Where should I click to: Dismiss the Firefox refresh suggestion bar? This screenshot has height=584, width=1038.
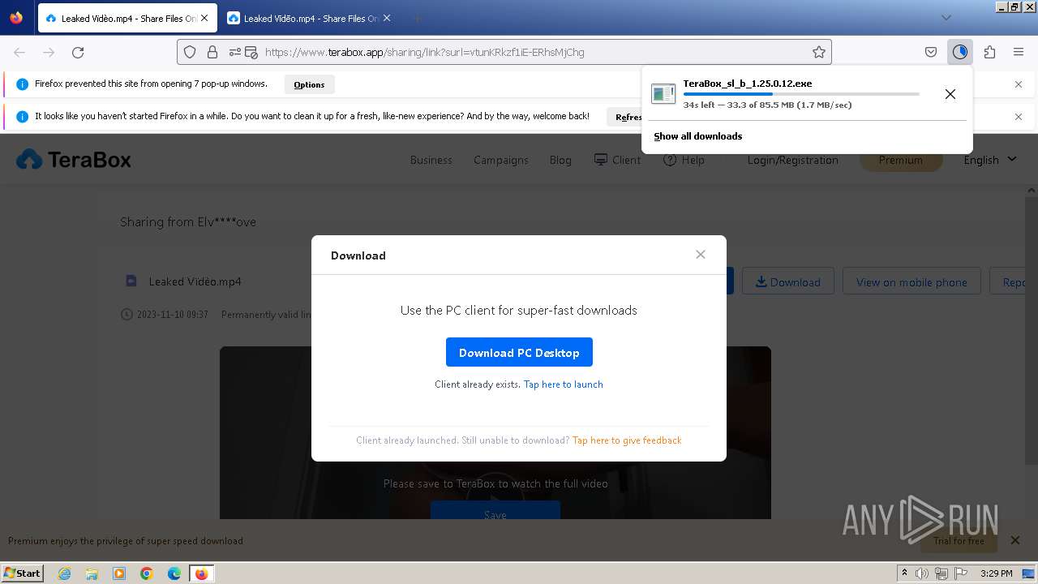(1019, 117)
